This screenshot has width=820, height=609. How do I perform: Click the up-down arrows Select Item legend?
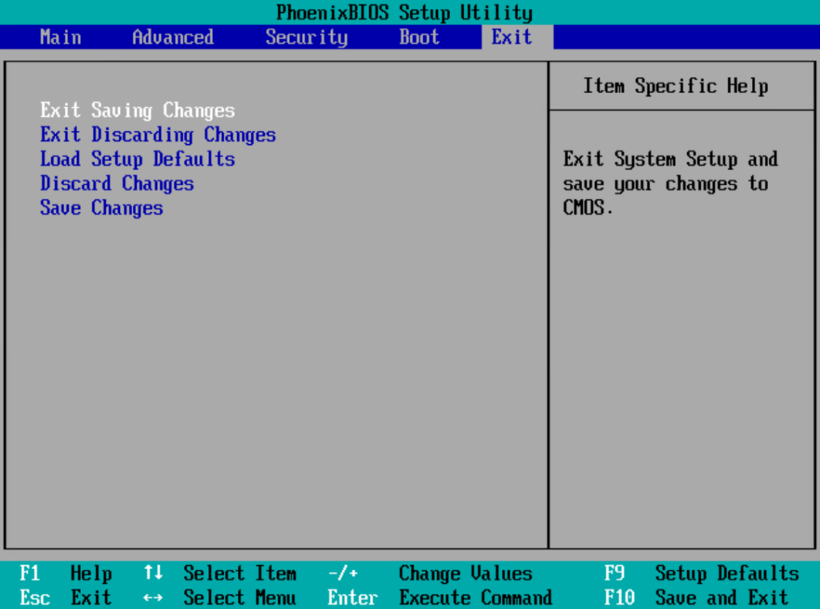point(220,574)
